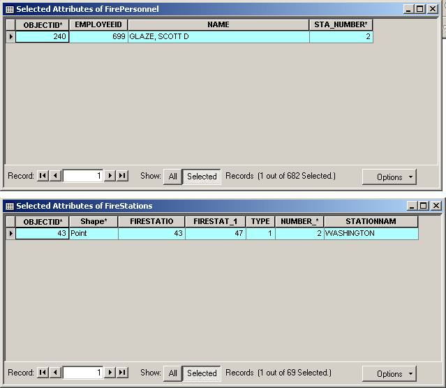Select row for GLAZE, SCOTT D

point(10,37)
